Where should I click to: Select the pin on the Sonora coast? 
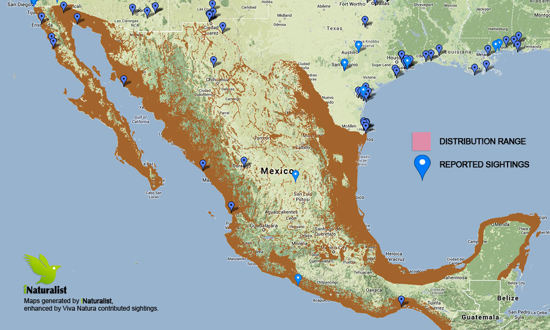(x=124, y=81)
